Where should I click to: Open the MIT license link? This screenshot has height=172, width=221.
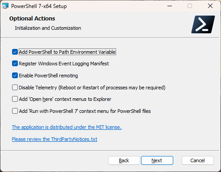pos(67,127)
